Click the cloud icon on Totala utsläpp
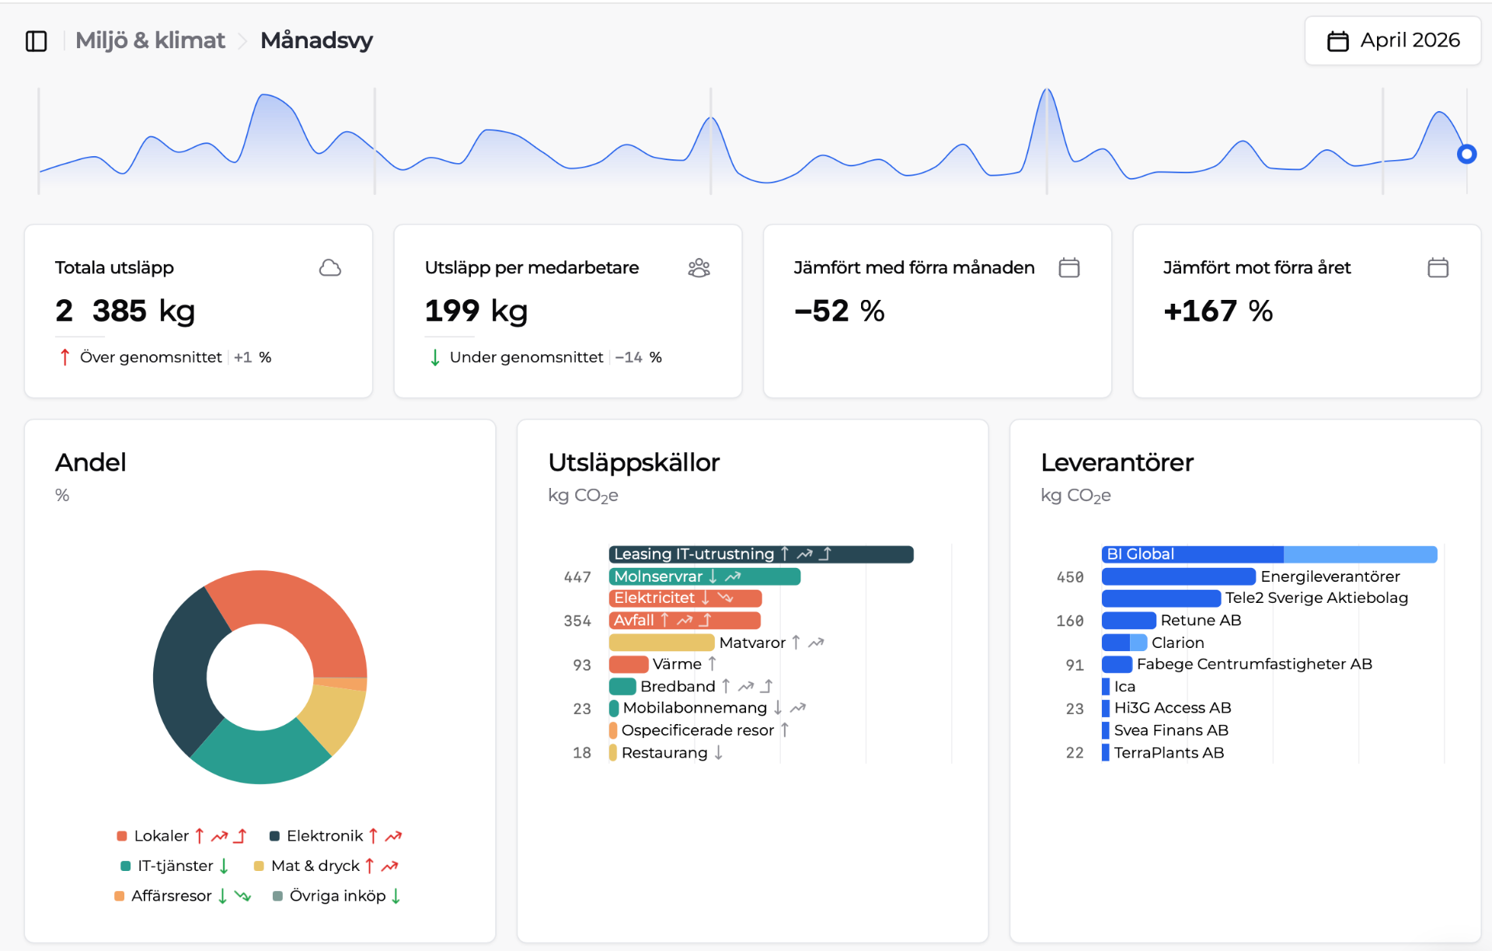 tap(330, 268)
